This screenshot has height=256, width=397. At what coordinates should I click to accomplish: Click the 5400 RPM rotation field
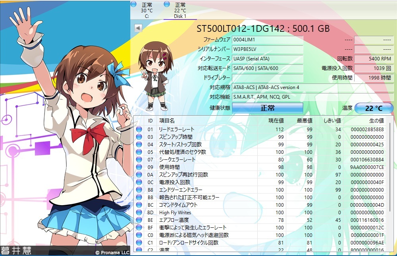(374, 58)
